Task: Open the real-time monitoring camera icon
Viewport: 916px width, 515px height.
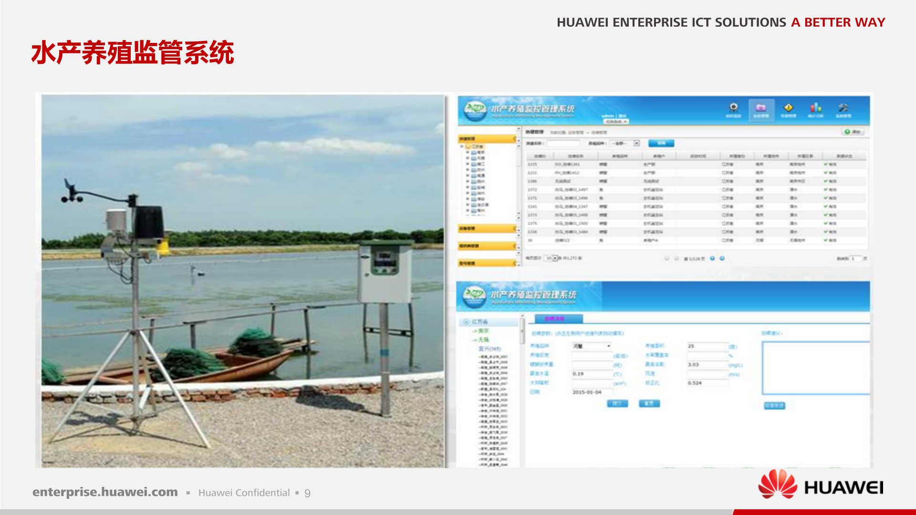Action: (x=734, y=107)
